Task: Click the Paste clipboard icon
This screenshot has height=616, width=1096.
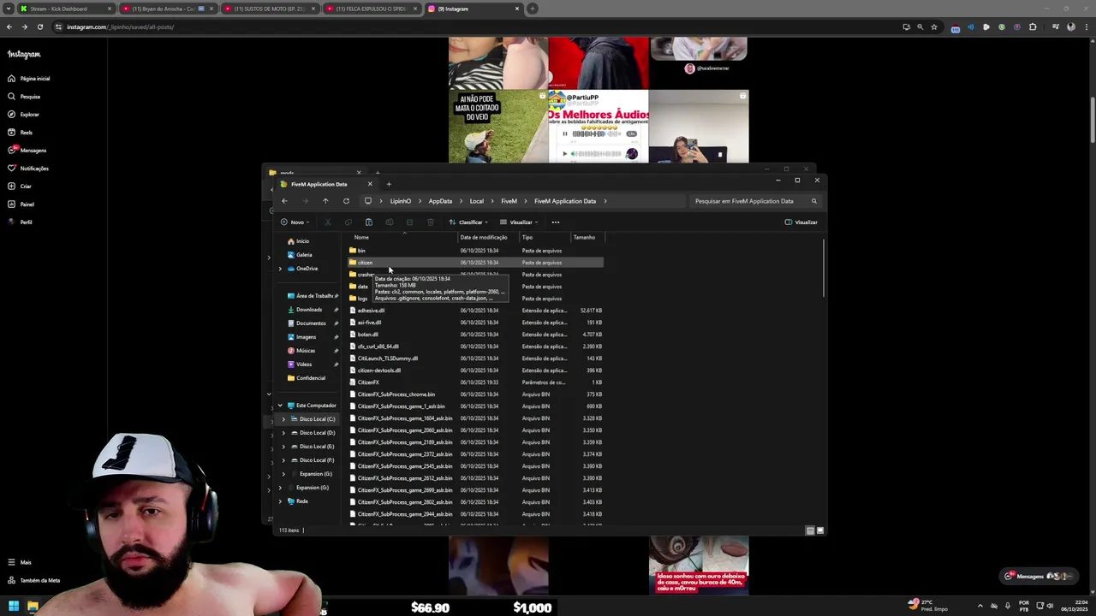Action: pyautogui.click(x=368, y=222)
